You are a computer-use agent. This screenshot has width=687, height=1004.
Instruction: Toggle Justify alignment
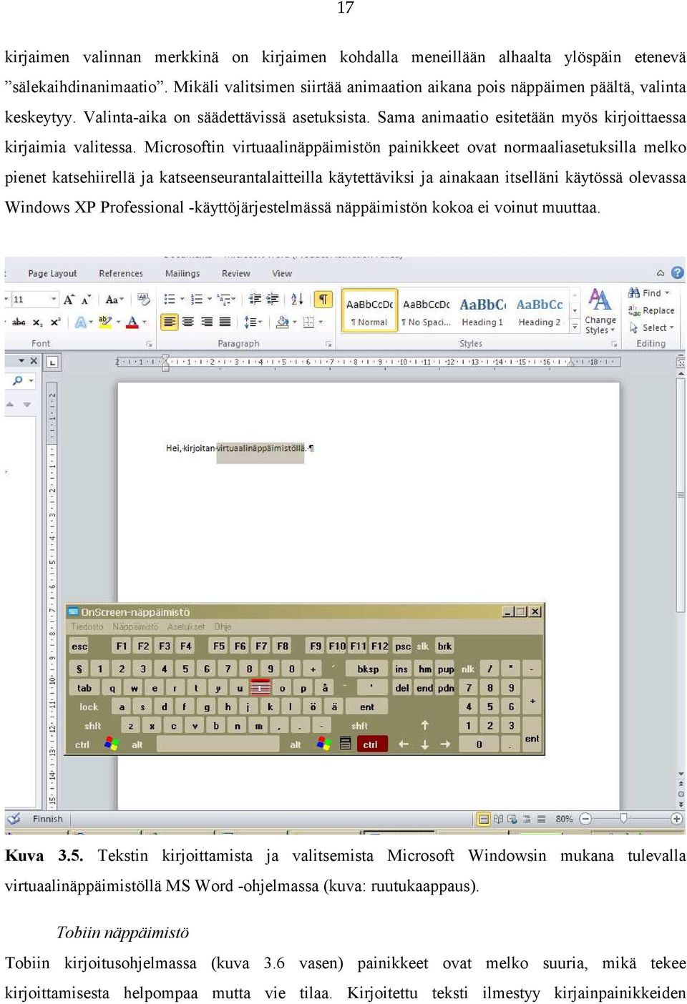[x=225, y=323]
